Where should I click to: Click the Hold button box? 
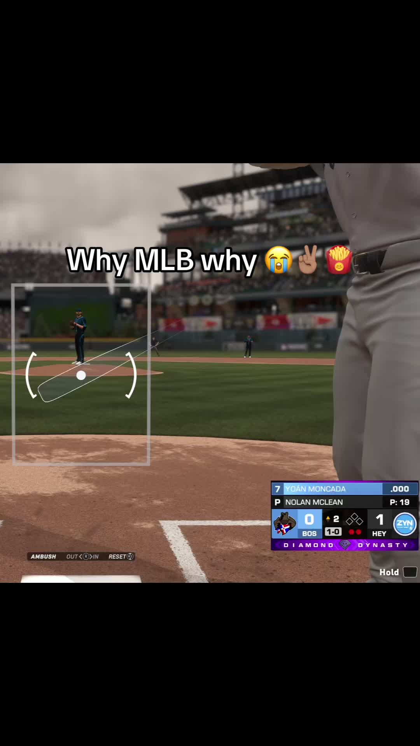pyautogui.click(x=410, y=572)
